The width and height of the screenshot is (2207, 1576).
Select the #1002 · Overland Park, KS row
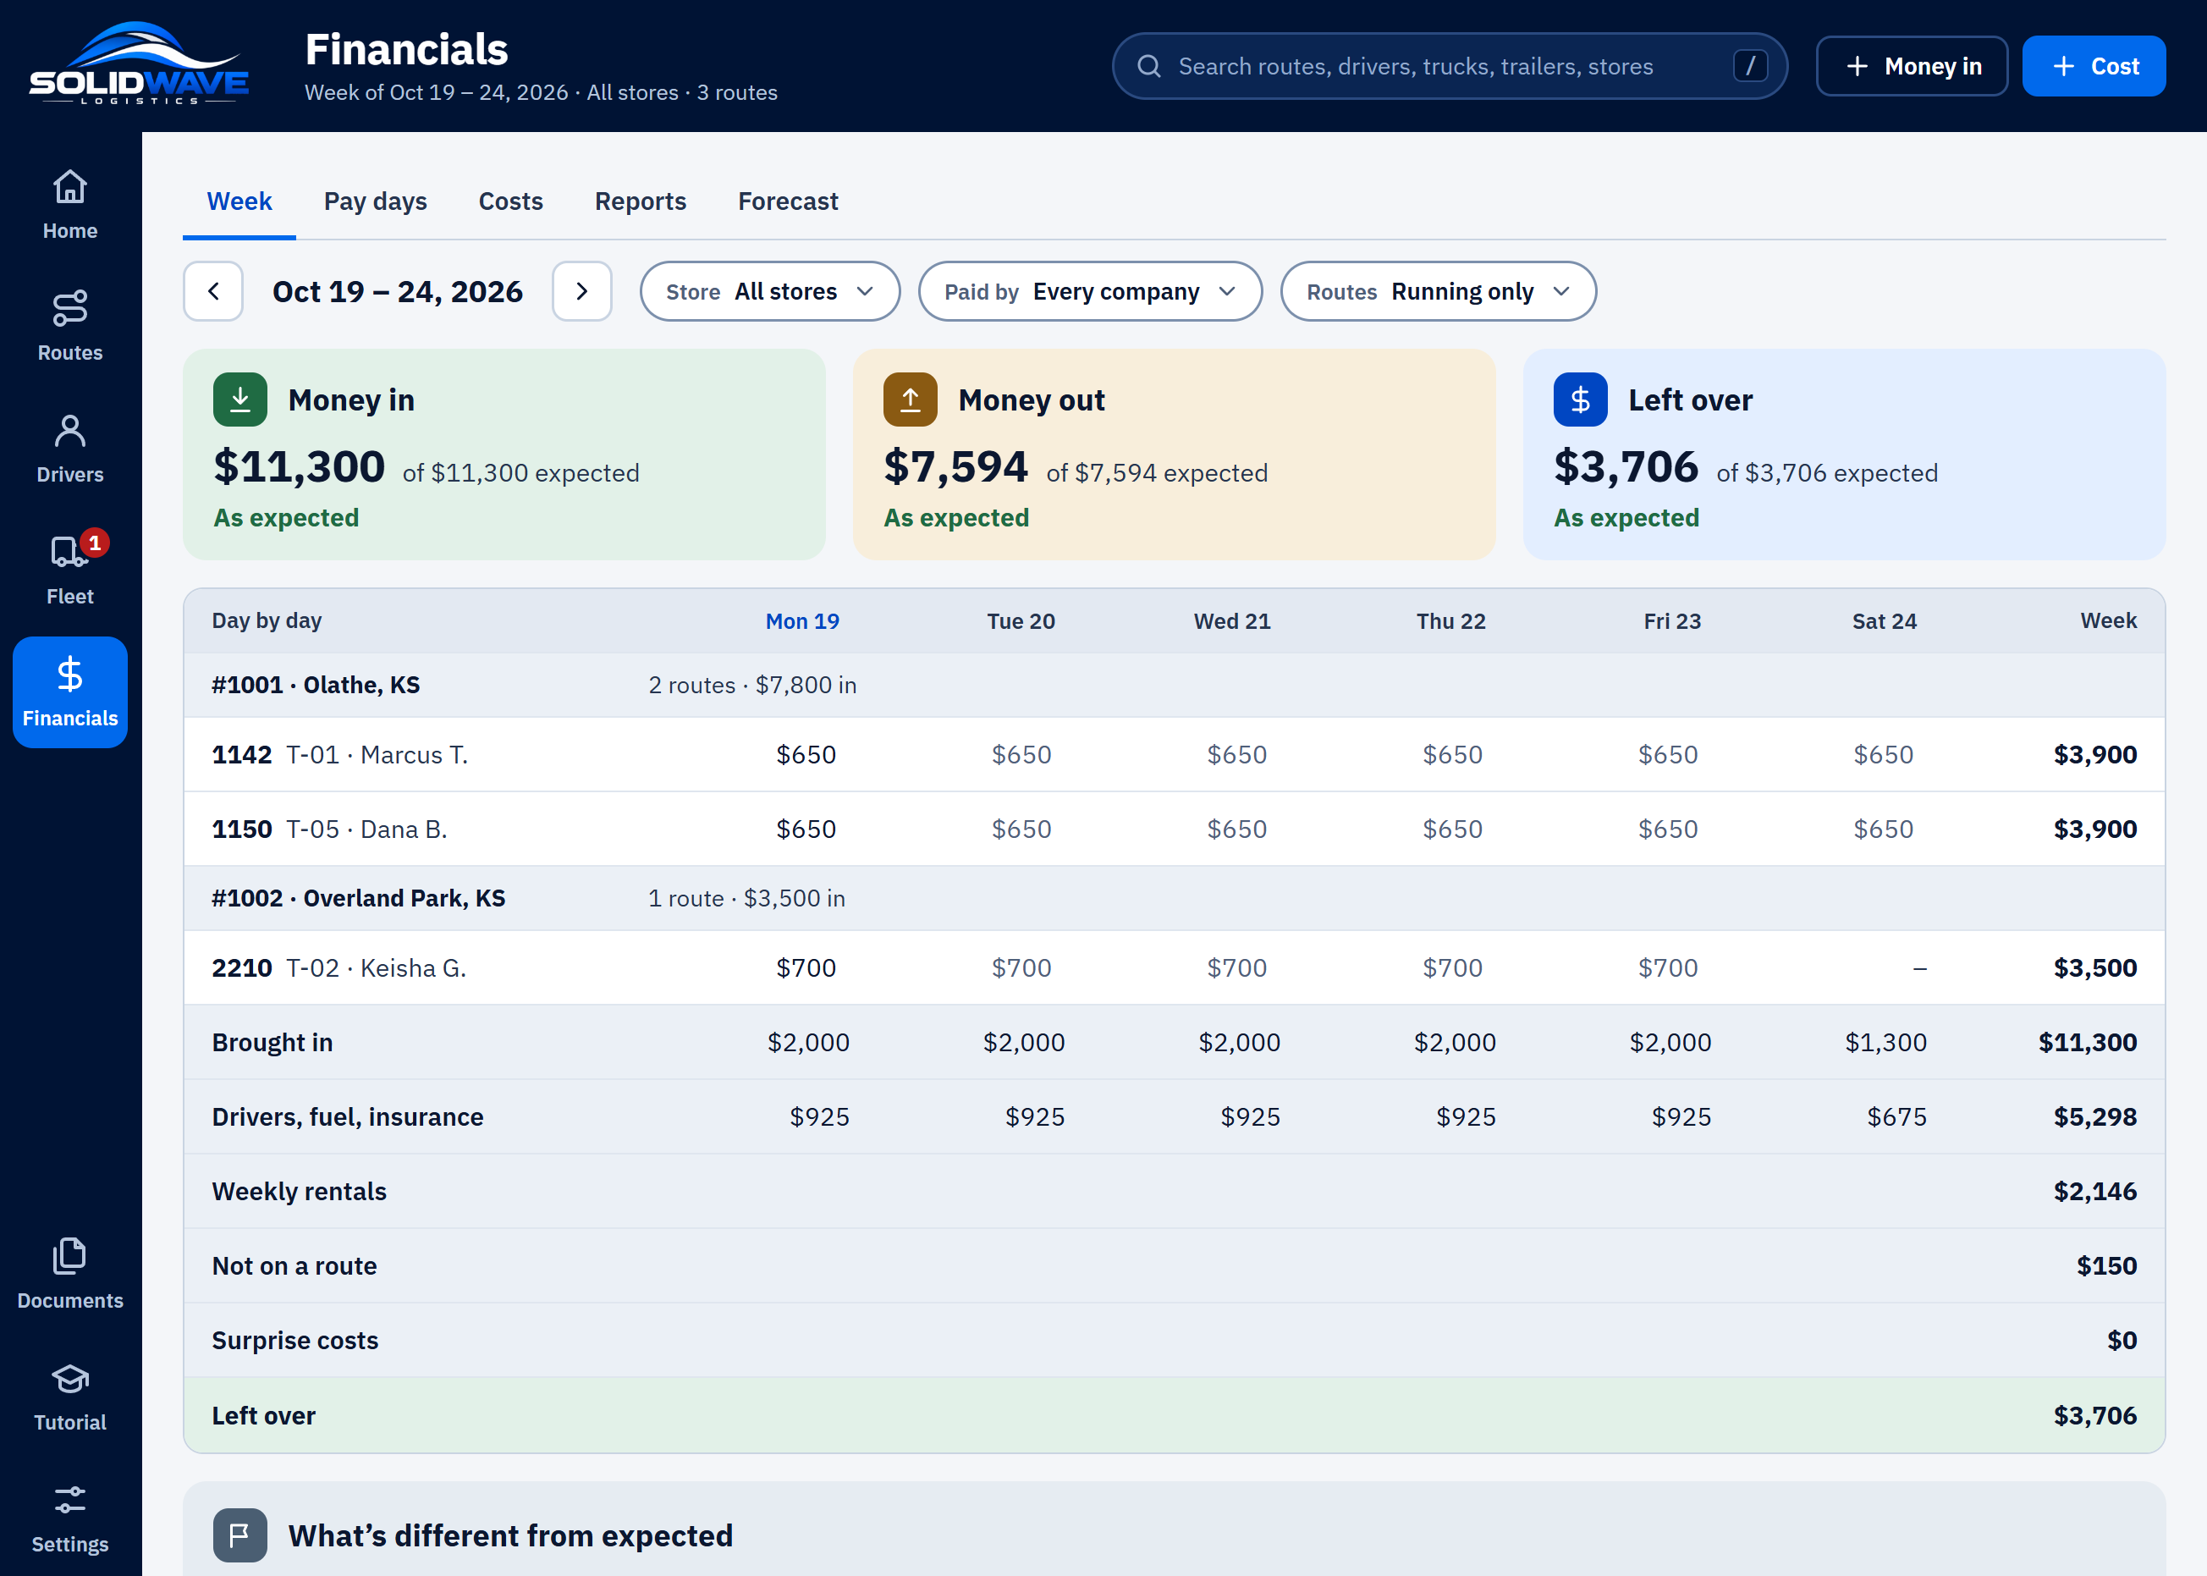1174,899
